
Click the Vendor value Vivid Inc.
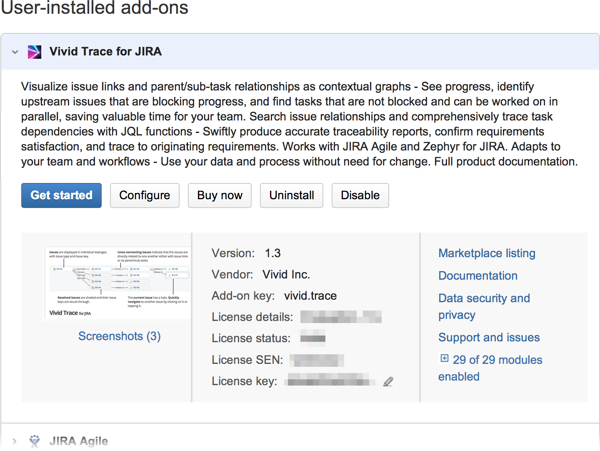pyautogui.click(x=286, y=275)
